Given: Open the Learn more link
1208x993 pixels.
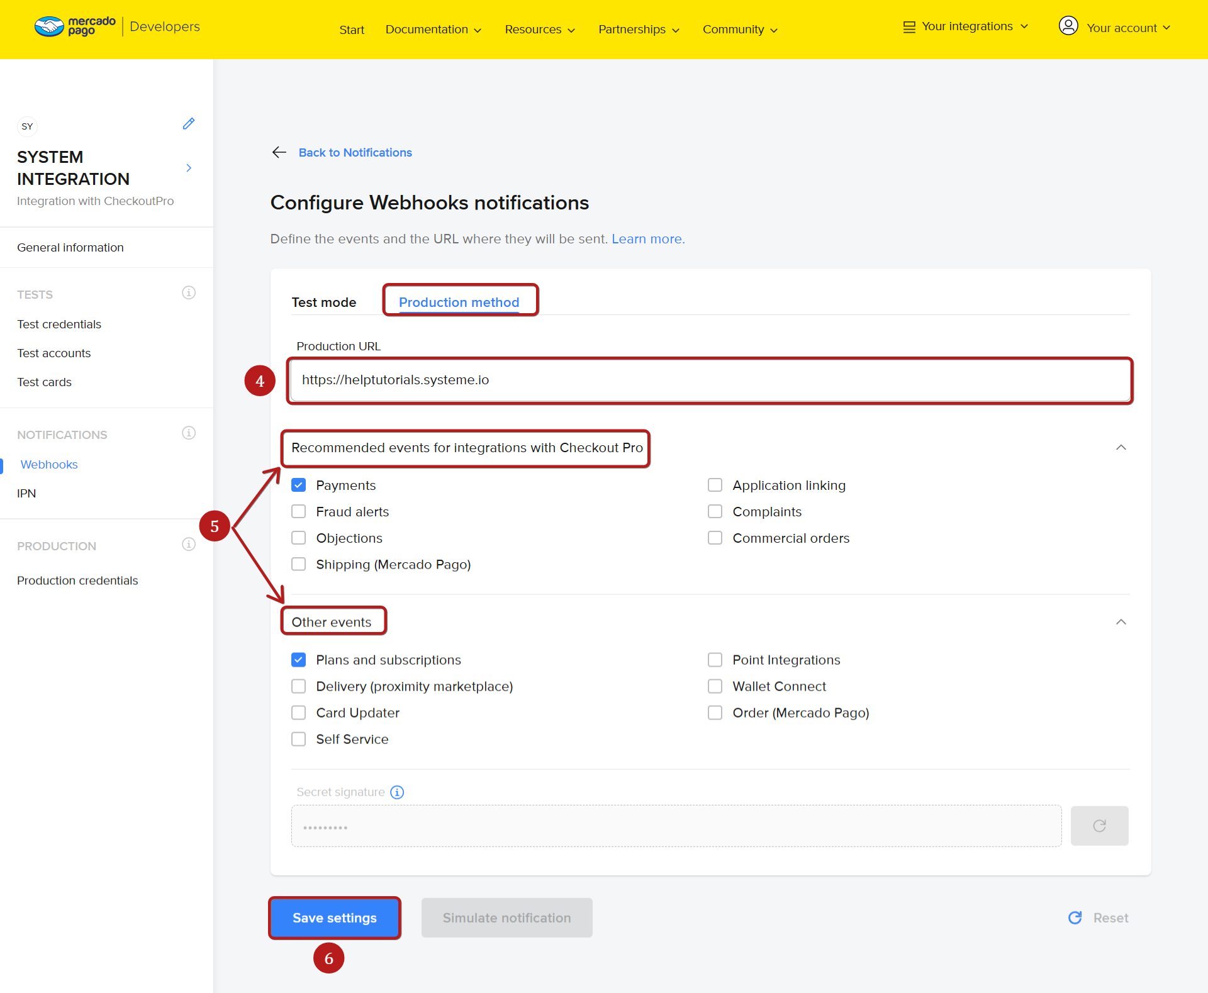Looking at the screenshot, I should 647,239.
